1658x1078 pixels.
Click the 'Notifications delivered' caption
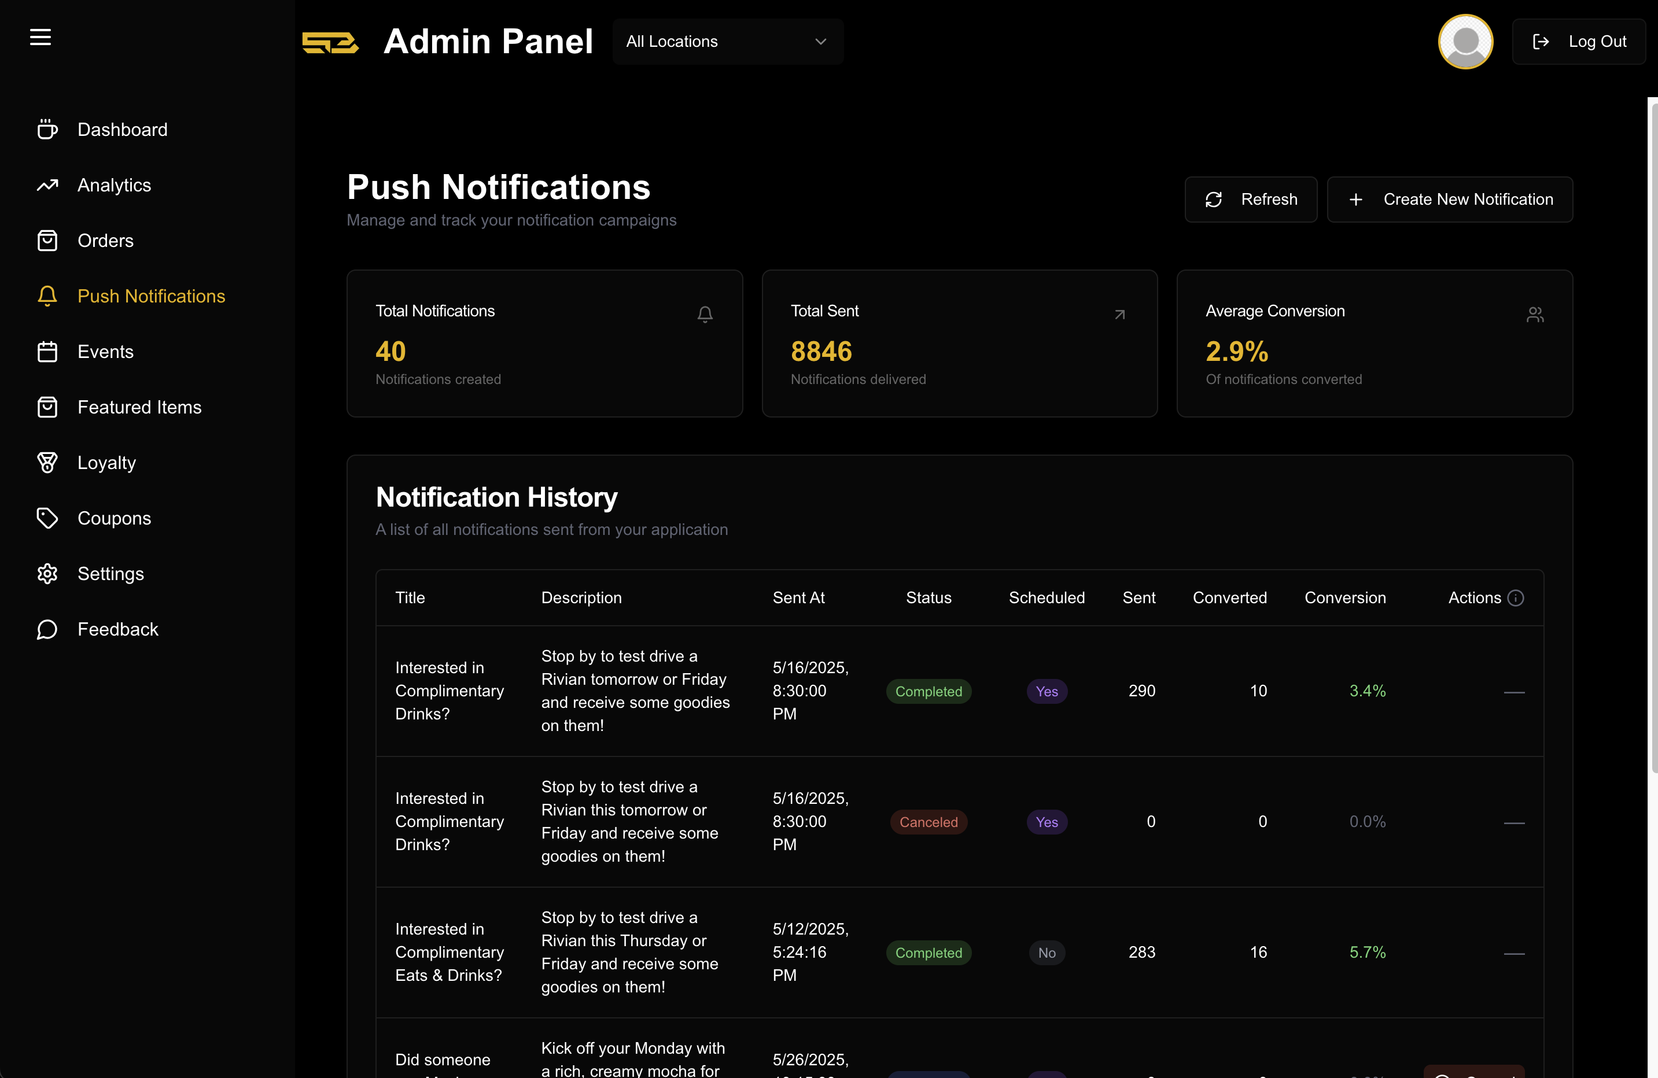pos(859,379)
